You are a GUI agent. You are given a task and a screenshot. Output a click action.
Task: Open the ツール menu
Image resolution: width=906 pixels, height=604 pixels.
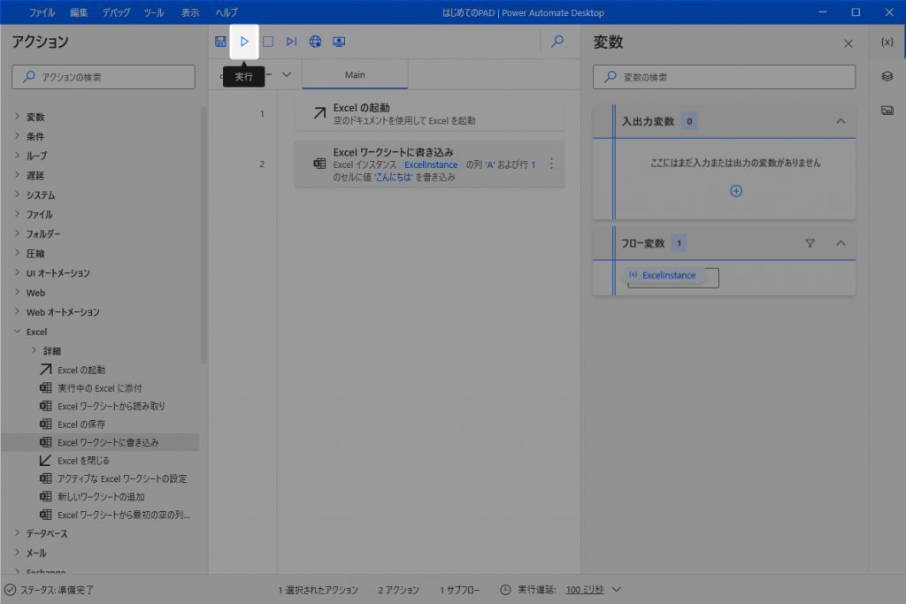tap(154, 12)
